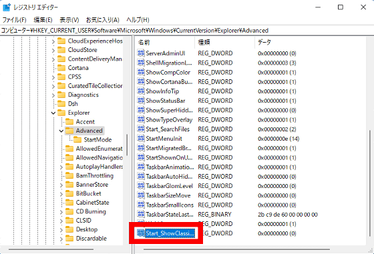Screen dimensions: 374x254
Task: Select the AllowedEnumeration key
Action: (99, 149)
